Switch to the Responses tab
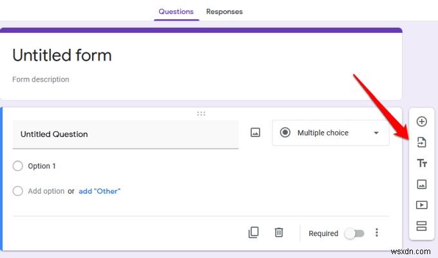438x258 pixels. (x=224, y=12)
